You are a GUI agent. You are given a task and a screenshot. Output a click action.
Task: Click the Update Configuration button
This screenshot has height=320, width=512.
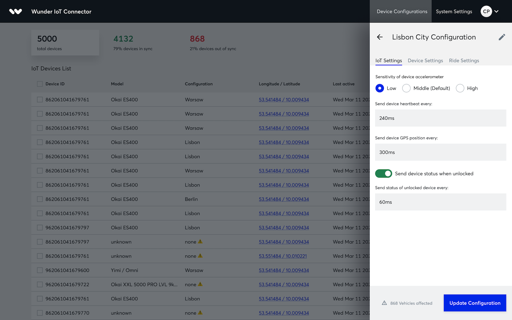[x=475, y=303]
